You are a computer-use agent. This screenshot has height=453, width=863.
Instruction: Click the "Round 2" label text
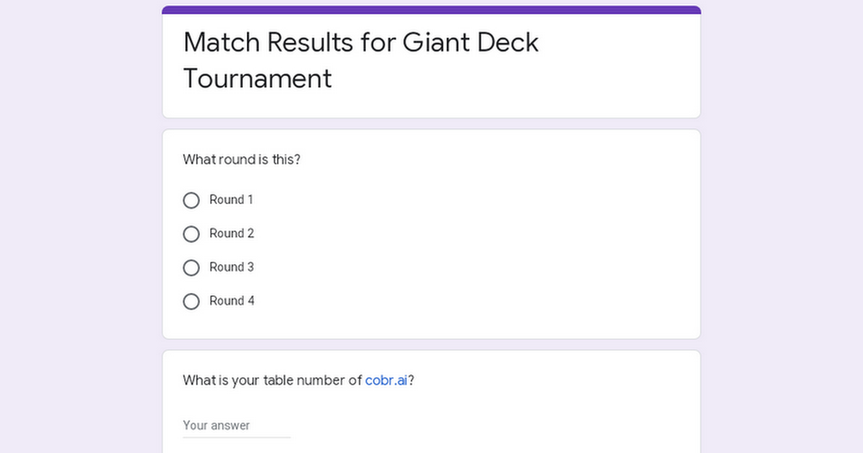[x=232, y=234]
